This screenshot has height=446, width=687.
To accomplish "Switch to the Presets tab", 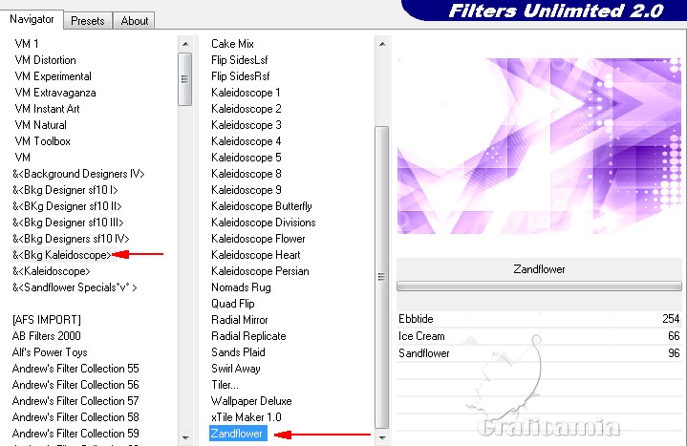I will (88, 20).
